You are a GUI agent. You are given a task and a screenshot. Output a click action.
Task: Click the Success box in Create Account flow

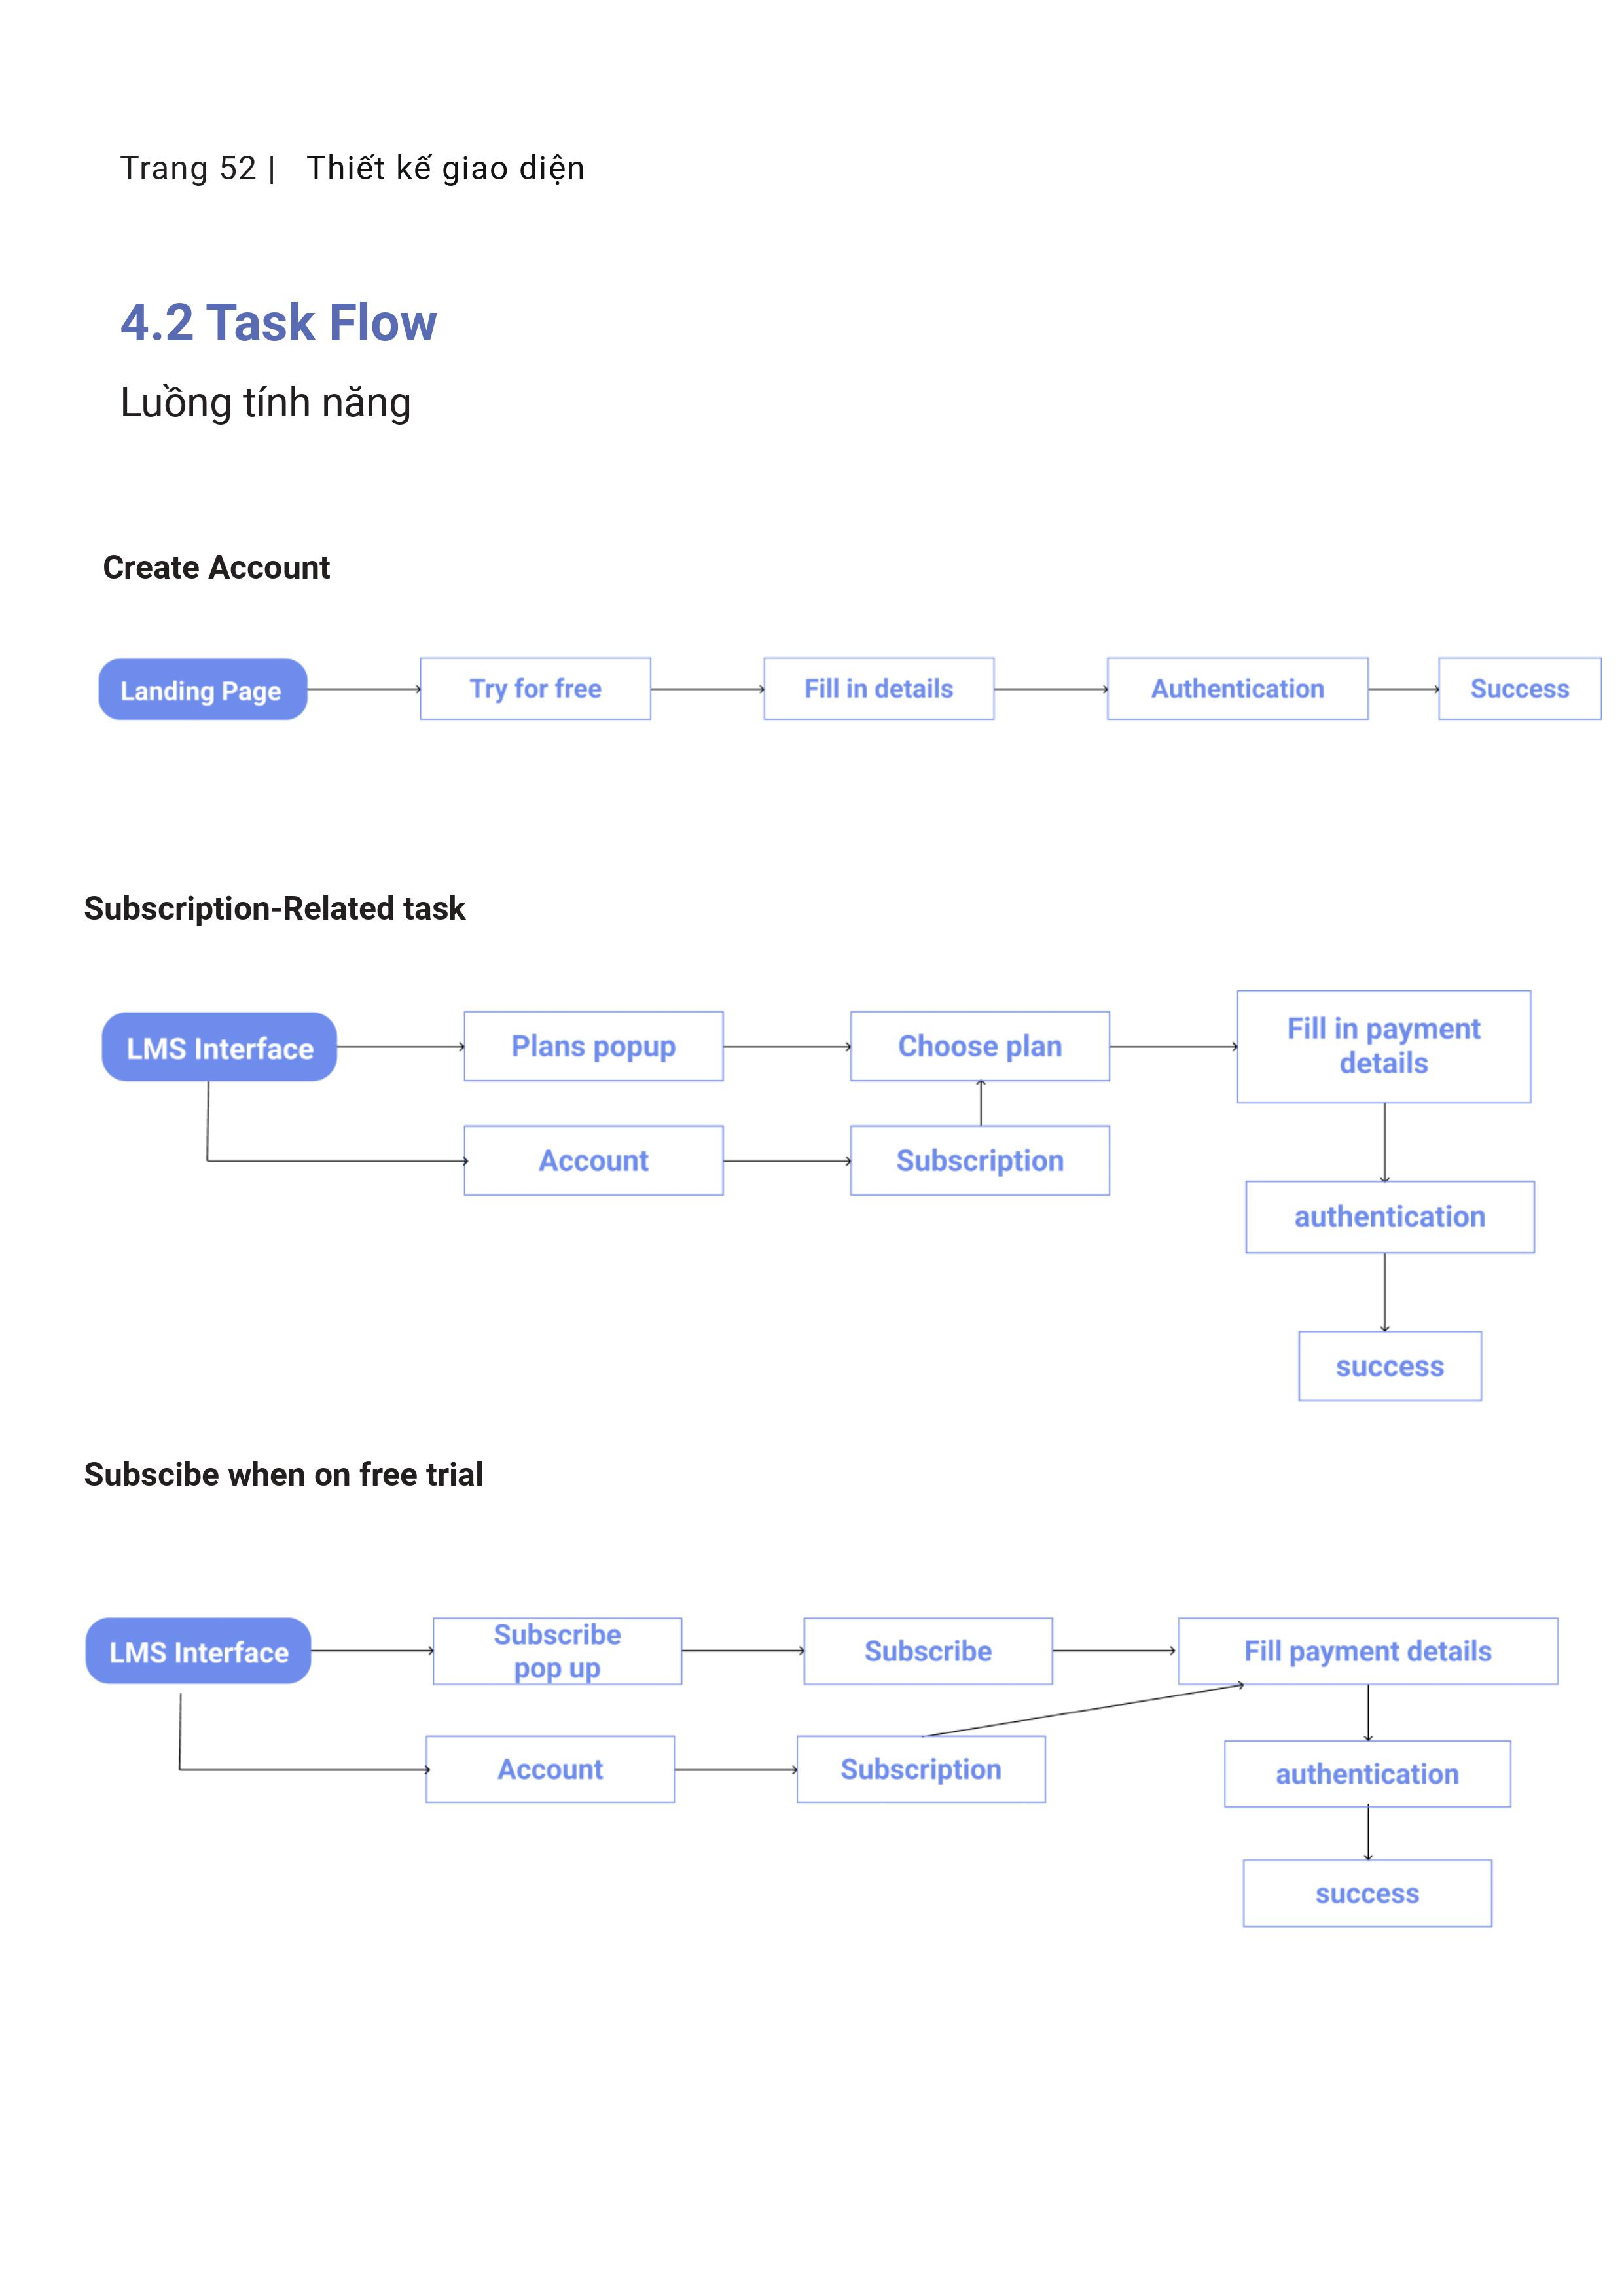point(1520,688)
